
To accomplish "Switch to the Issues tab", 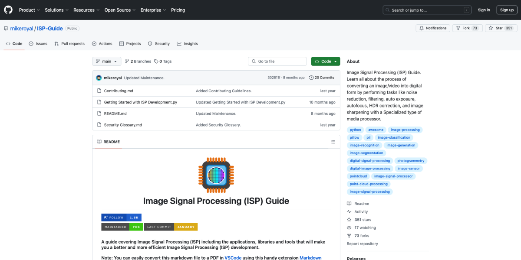I will tap(38, 44).
